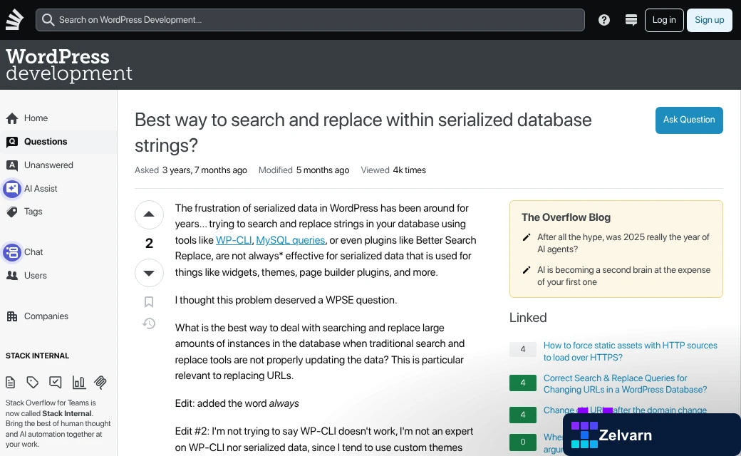Open linked Correct Search & Replace Queries question
The width and height of the screenshot is (741, 456).
coord(625,384)
